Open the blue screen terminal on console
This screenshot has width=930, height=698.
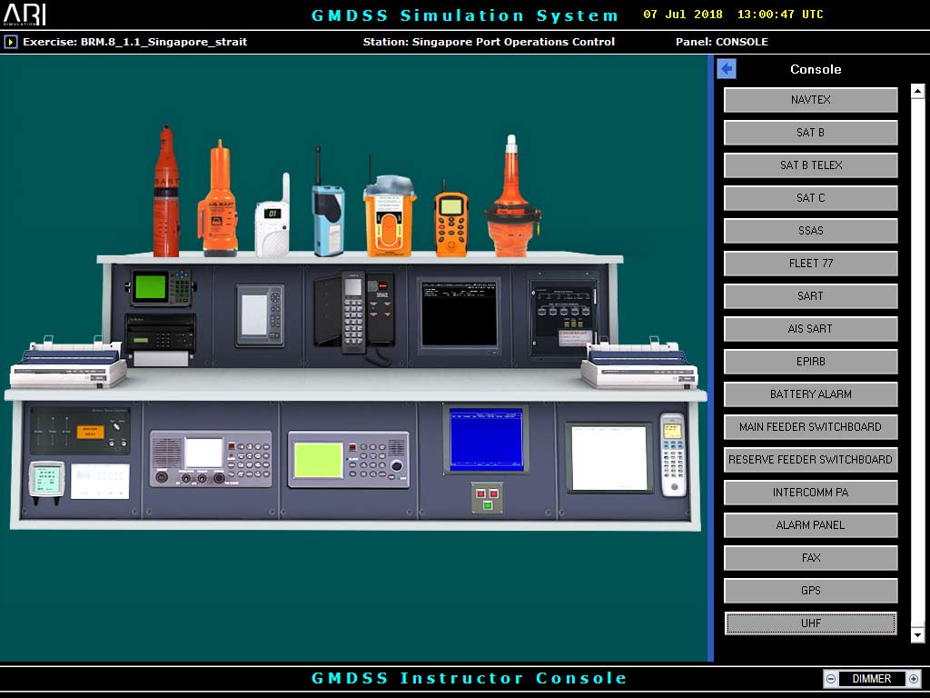point(486,439)
